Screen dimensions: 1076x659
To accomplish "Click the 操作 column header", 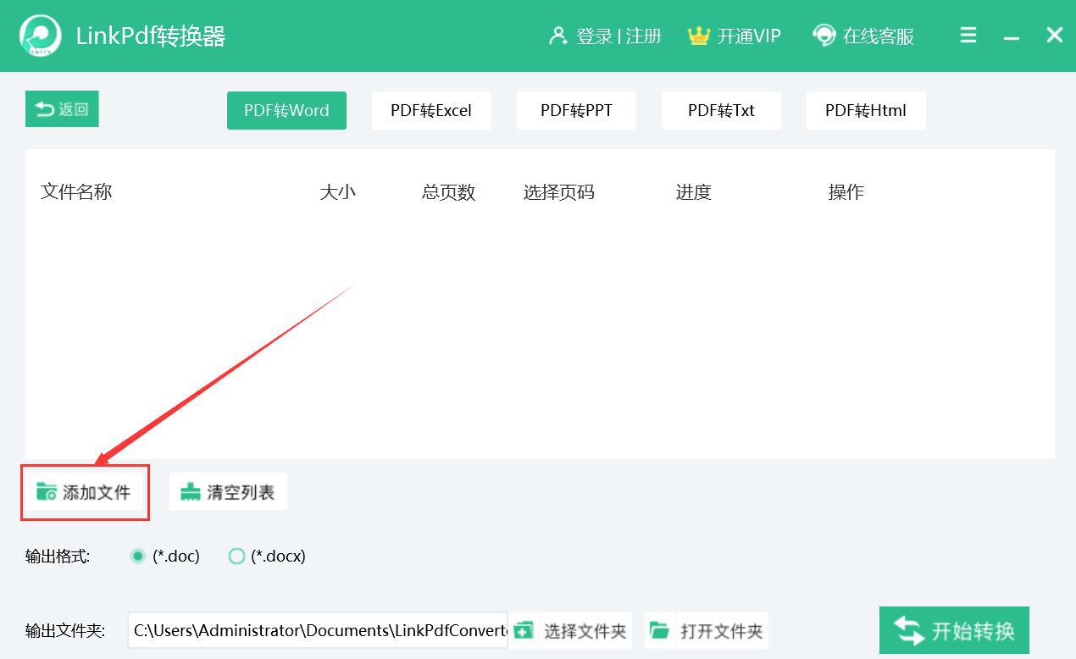I will 846,191.
